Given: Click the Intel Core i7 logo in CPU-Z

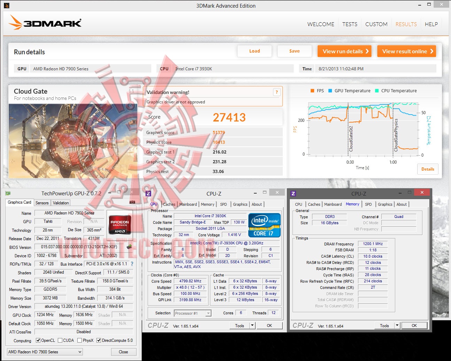Looking at the screenshot, I should coord(264,225).
